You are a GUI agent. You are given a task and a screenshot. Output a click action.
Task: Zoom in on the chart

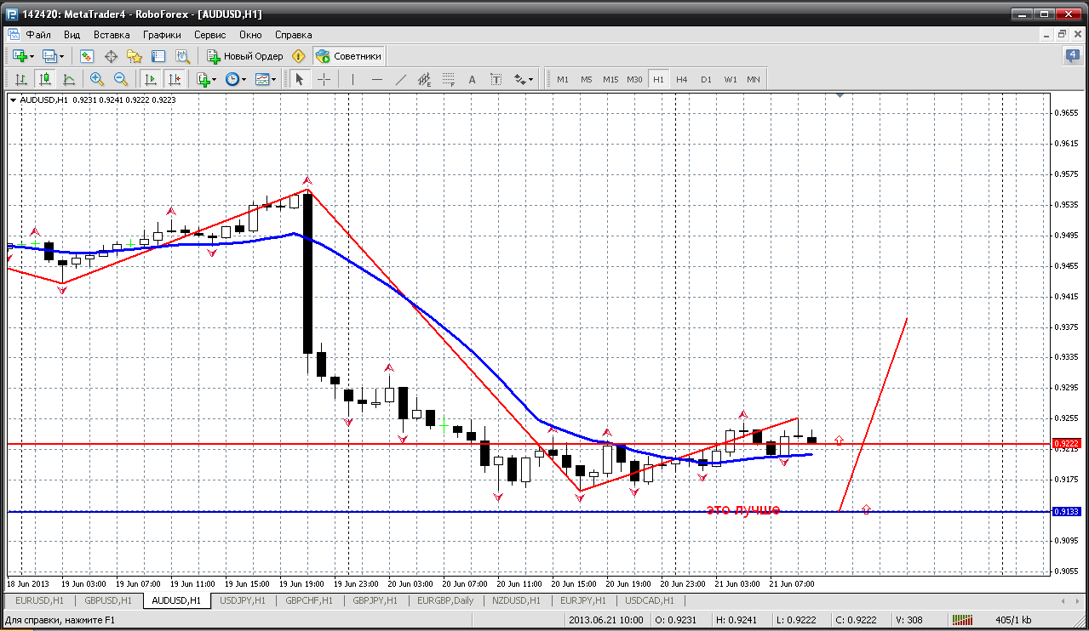pyautogui.click(x=97, y=79)
